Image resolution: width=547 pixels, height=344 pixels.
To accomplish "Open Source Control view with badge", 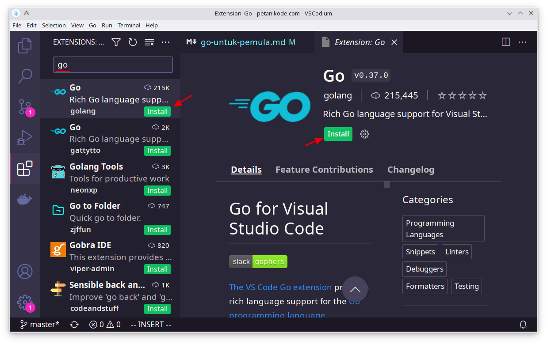I will (25, 107).
